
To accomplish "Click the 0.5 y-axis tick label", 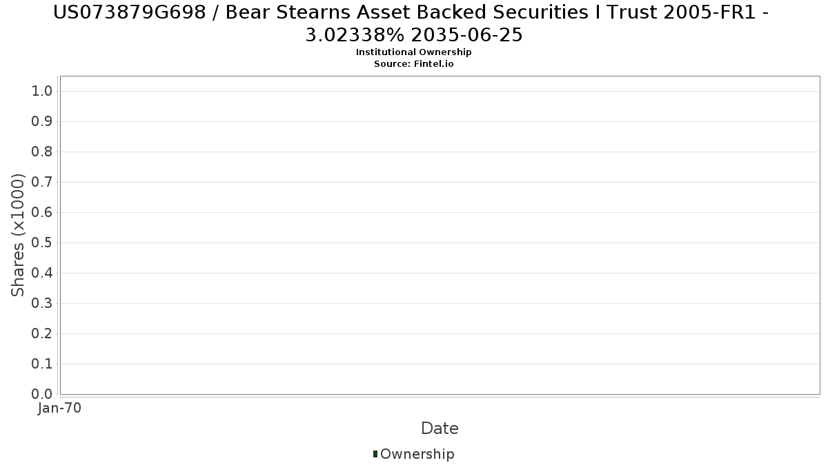I will (43, 242).
